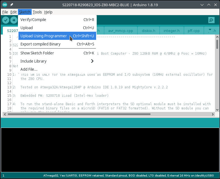
Task: Open the Tools menu
Action: pos(37,12)
